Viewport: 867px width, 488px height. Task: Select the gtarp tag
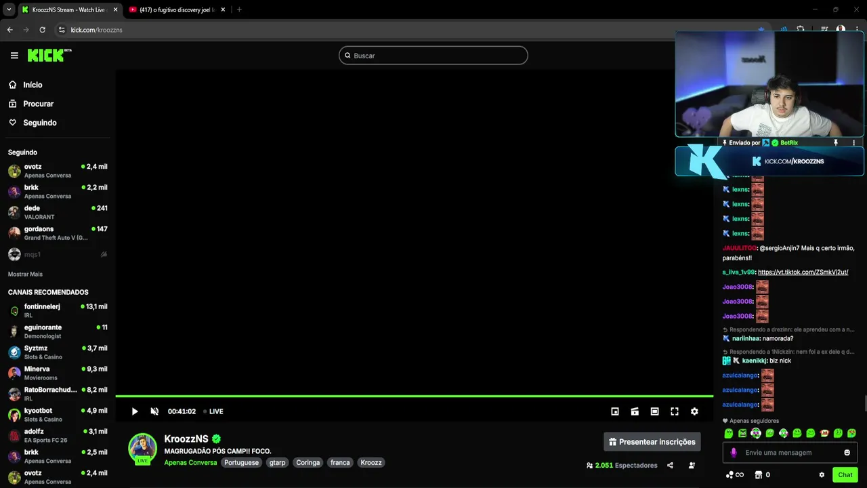coord(277,463)
